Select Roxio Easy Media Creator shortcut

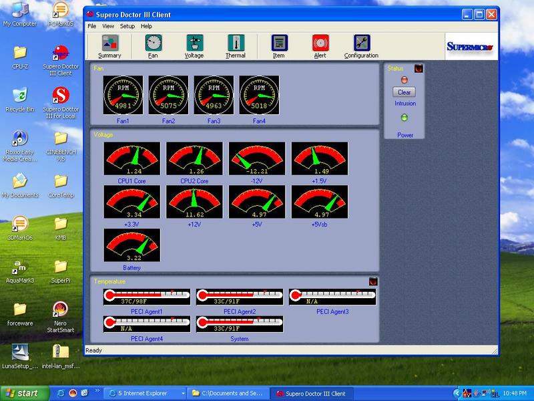click(x=20, y=146)
